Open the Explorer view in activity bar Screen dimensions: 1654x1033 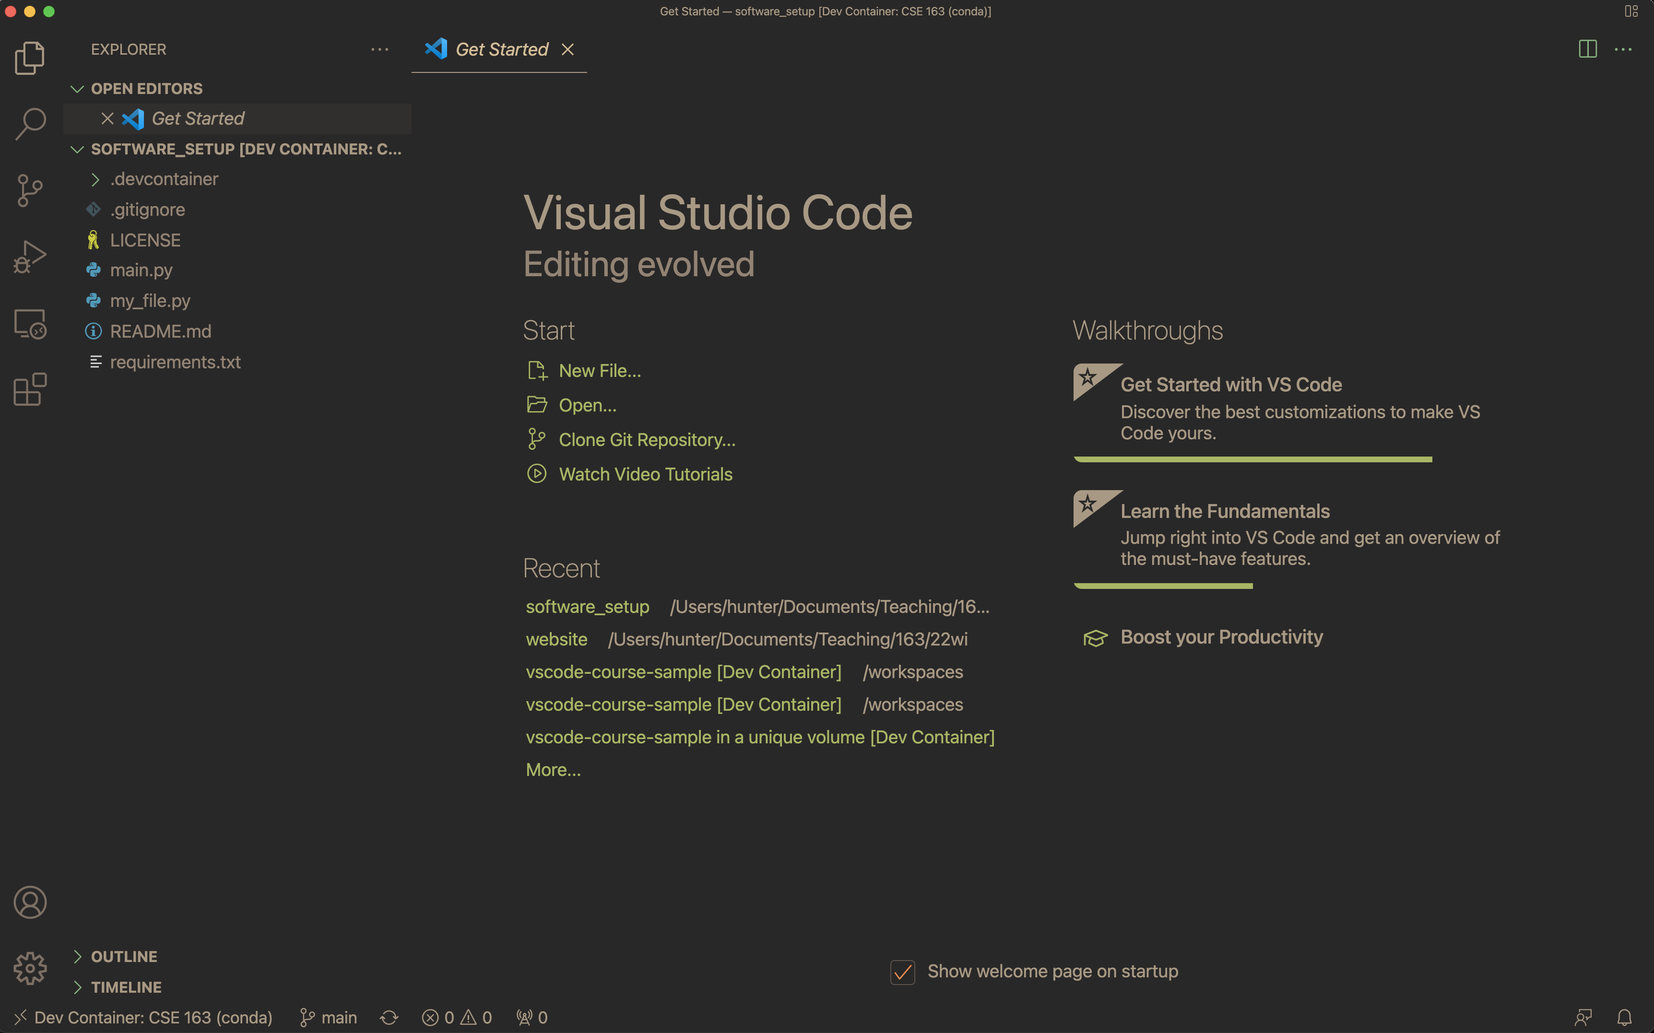point(30,58)
